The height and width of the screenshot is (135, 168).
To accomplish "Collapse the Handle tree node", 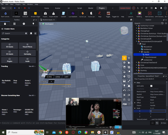I will (x=140, y=52).
